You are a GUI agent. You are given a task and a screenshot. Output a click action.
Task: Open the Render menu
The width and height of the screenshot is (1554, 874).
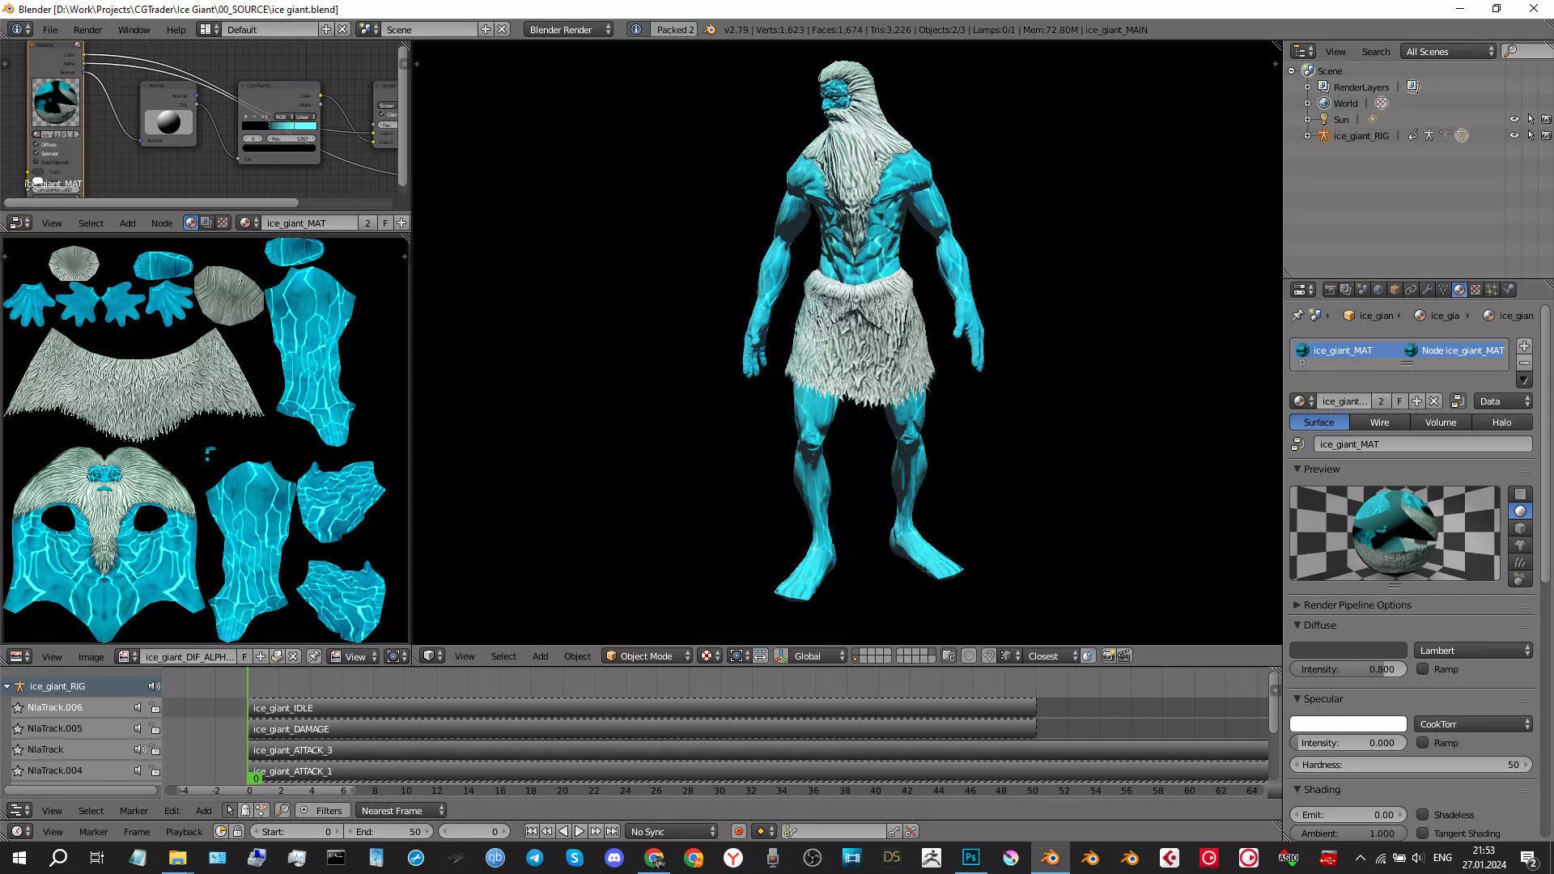click(87, 30)
